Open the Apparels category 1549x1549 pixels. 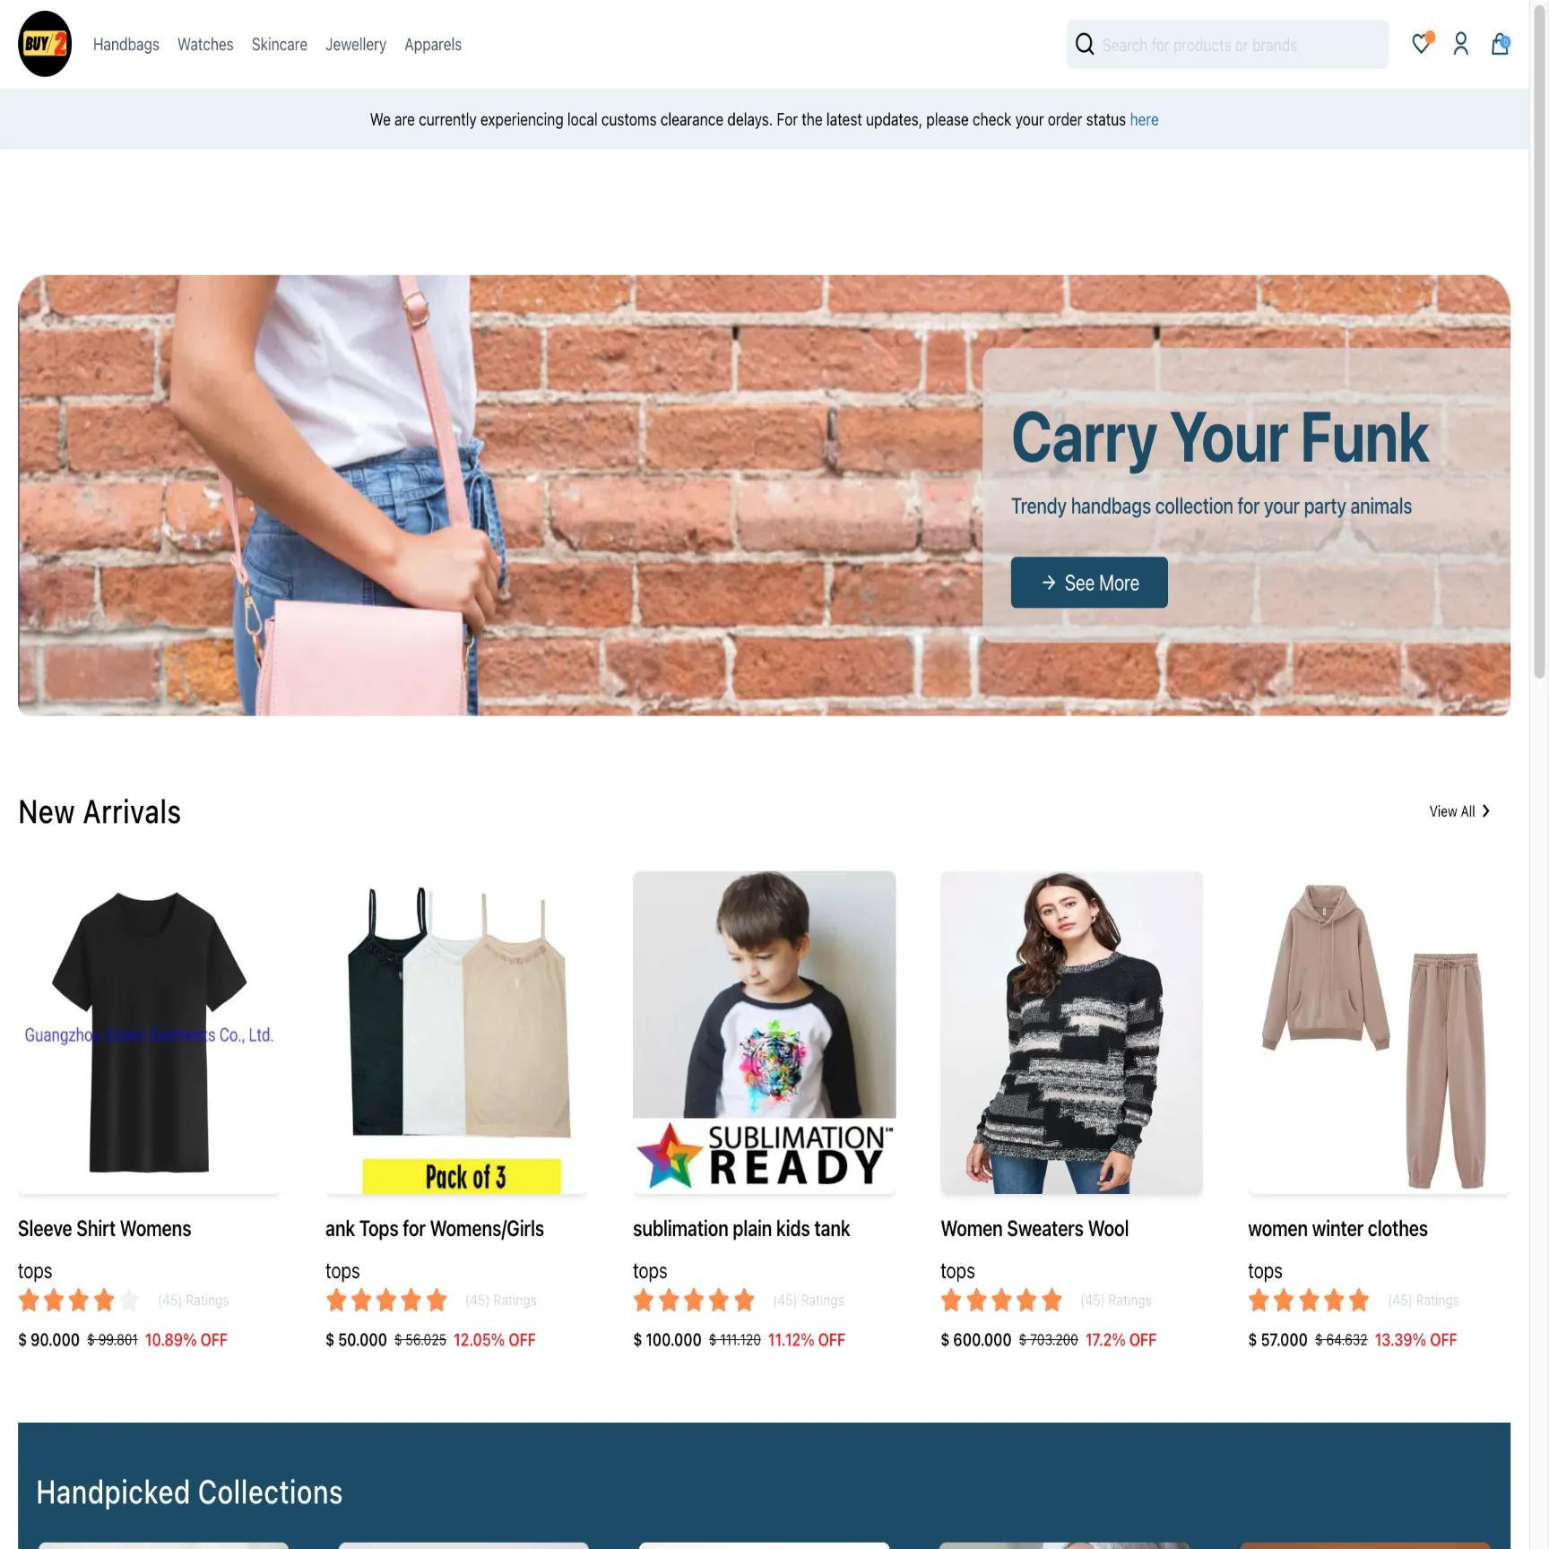click(433, 44)
